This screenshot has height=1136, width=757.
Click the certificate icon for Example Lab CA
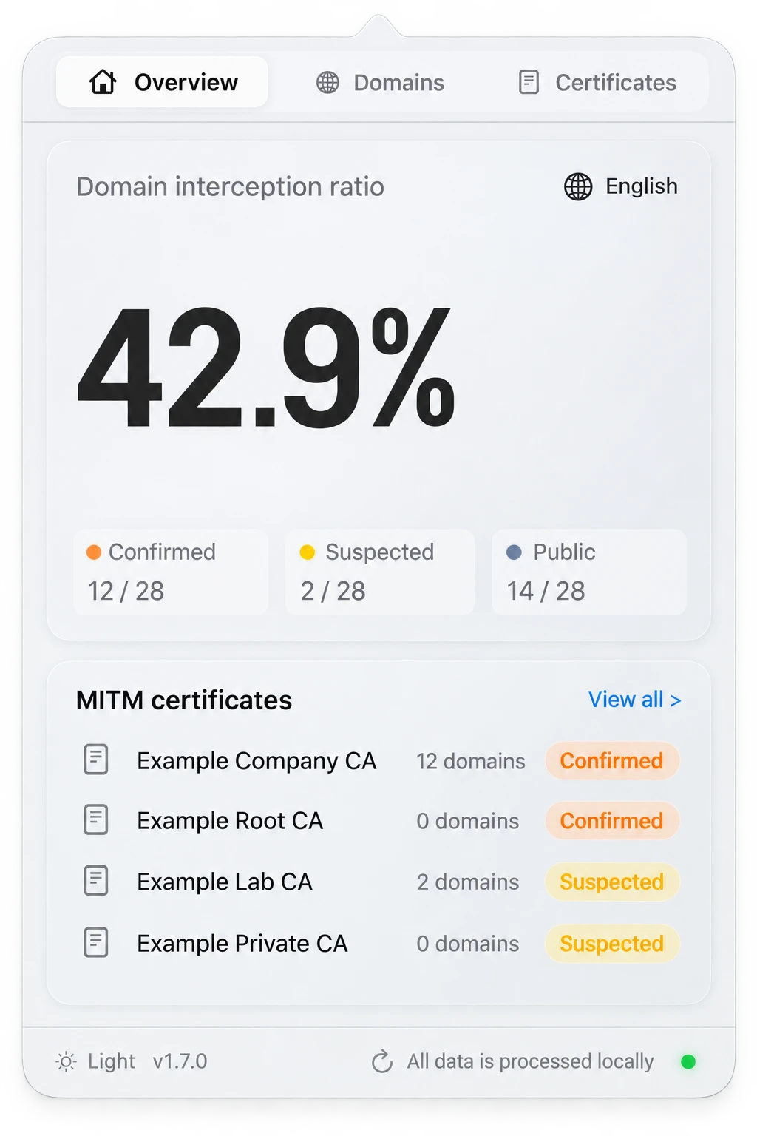(x=96, y=881)
